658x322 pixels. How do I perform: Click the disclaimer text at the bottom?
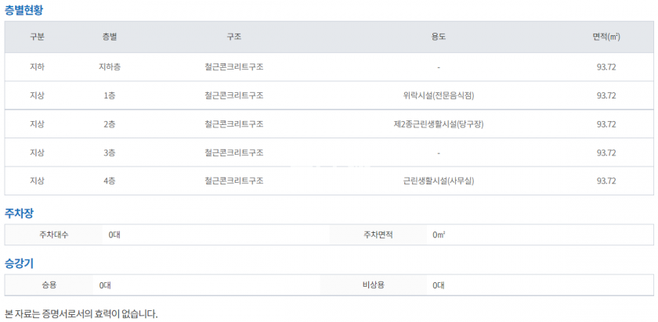[81, 313]
